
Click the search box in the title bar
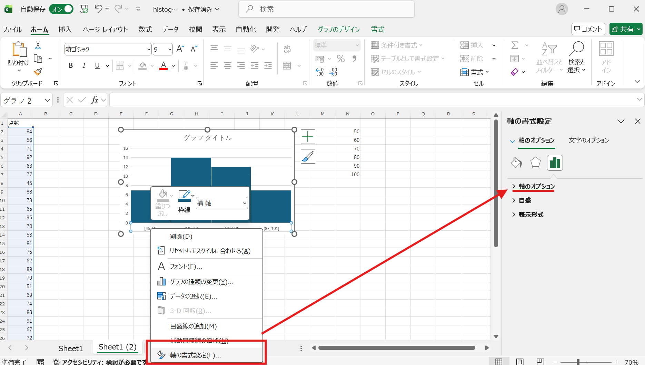[326, 9]
